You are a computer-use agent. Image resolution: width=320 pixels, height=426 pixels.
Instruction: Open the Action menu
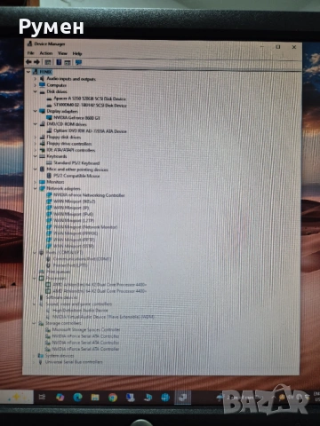(46, 53)
